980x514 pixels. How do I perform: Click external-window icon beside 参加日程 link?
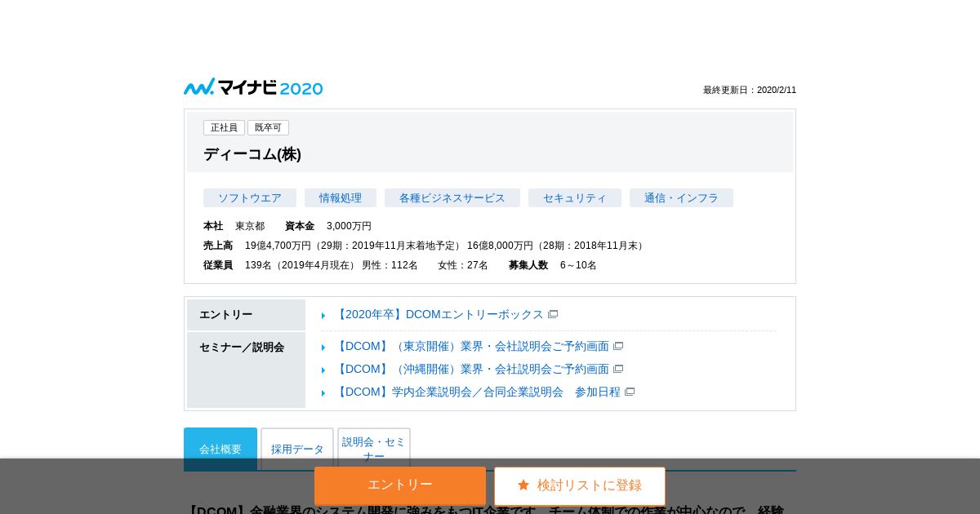630,392
